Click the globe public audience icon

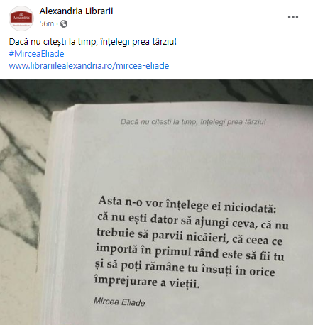pyautogui.click(x=64, y=23)
